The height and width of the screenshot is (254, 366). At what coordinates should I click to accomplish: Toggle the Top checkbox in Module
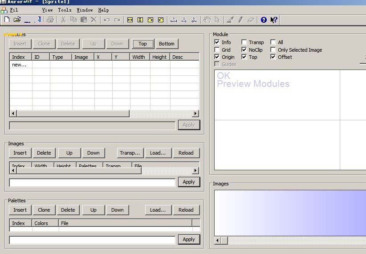[244, 57]
